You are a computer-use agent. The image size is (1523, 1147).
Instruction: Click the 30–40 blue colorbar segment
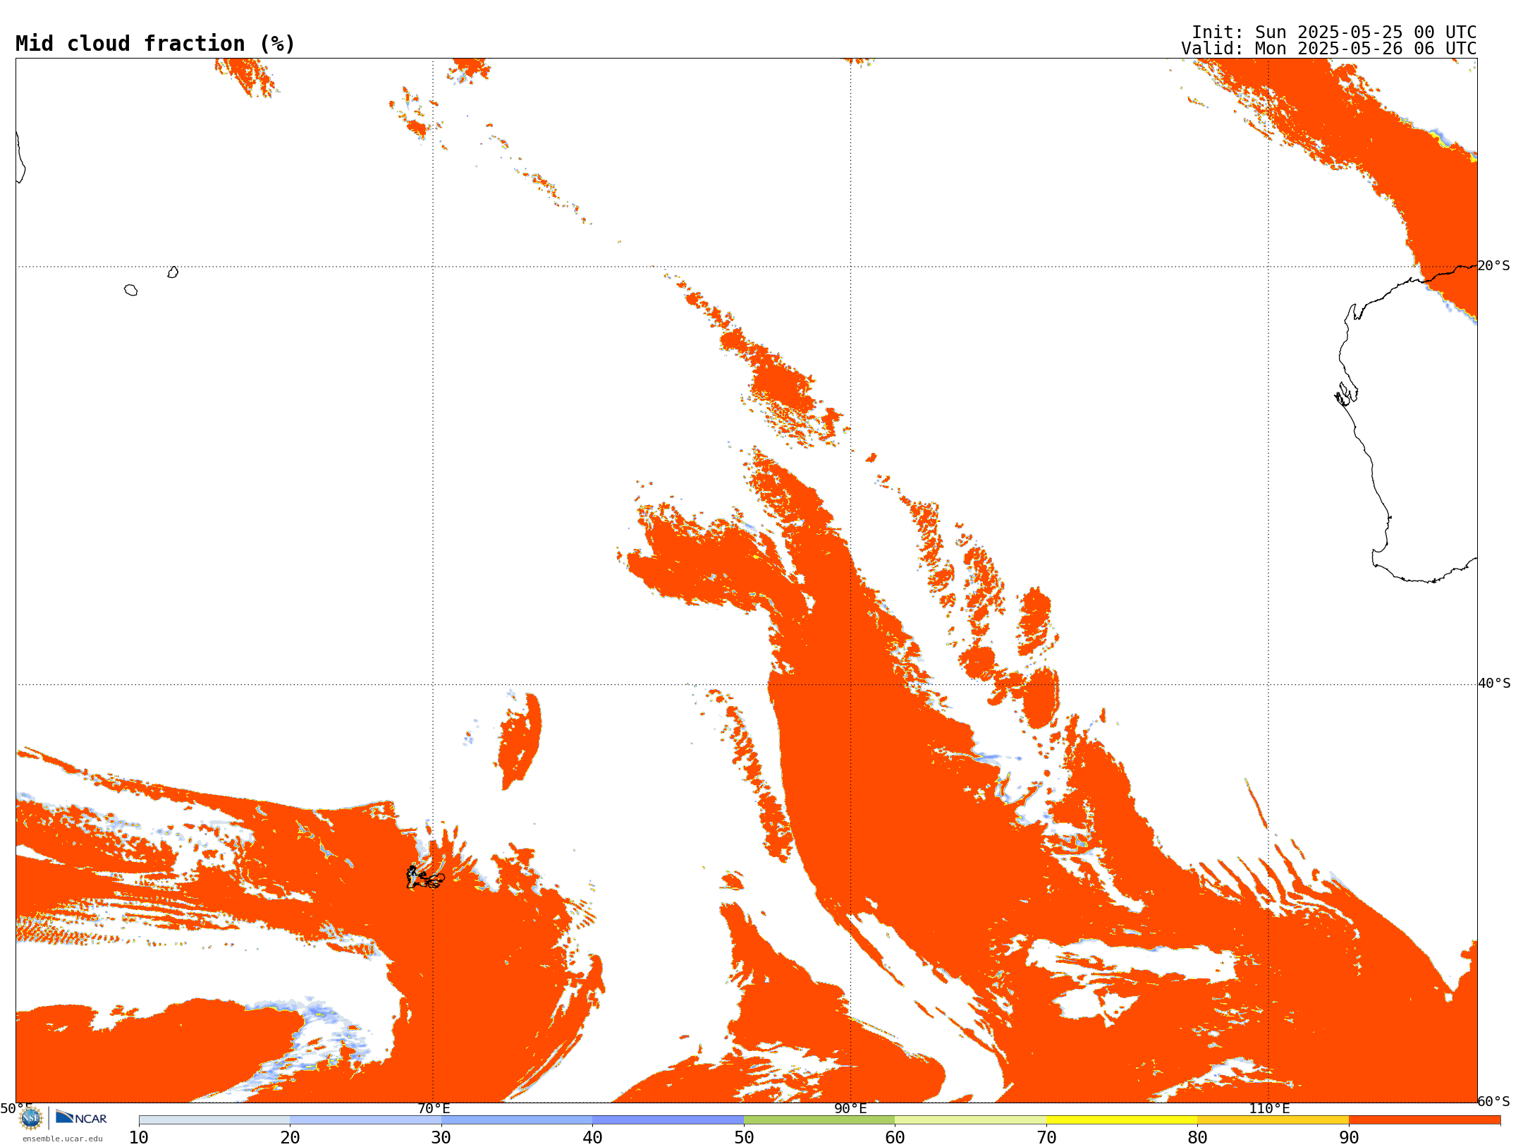pyautogui.click(x=517, y=1120)
